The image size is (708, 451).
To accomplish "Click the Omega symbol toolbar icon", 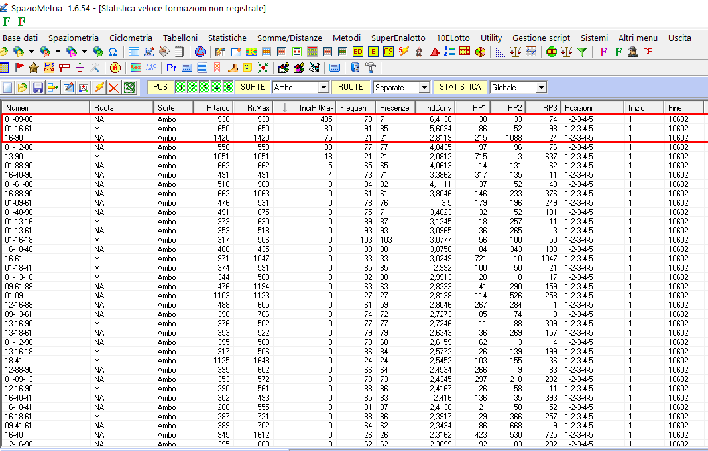I will coord(113,52).
